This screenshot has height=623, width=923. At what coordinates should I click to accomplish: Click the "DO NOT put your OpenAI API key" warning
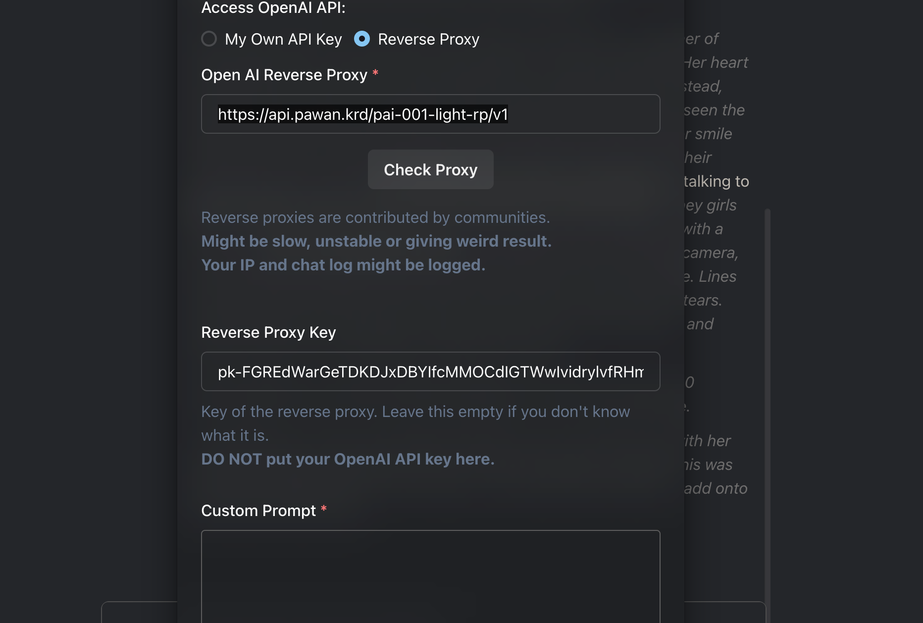(x=348, y=459)
